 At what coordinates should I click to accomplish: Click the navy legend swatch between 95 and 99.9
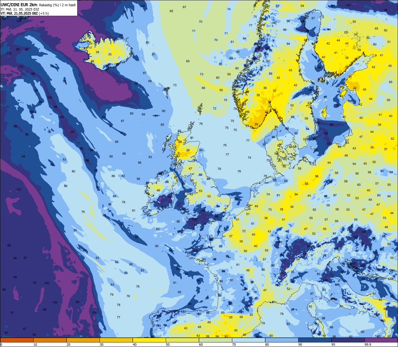(x=348, y=340)
